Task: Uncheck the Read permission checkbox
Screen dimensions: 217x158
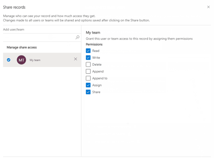Action: tap(88, 51)
